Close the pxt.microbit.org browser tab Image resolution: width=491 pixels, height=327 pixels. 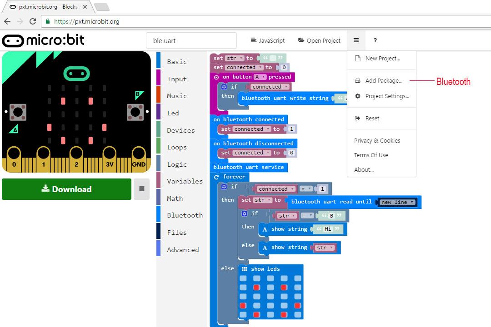pos(85,6)
